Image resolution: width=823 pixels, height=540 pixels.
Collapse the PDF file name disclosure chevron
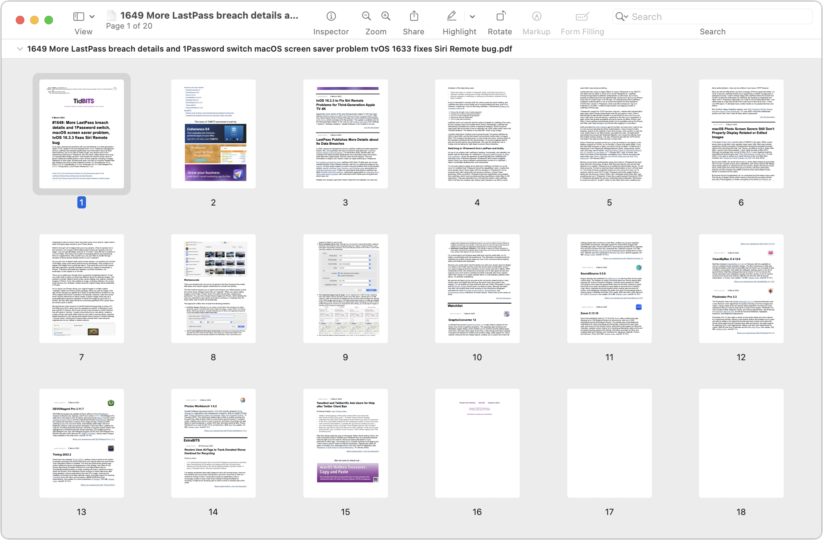click(20, 49)
